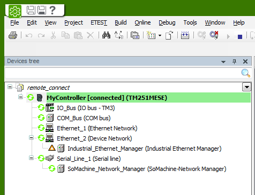Click the browse/list window toolbar icon
The width and height of the screenshot is (255, 195).
(135, 35)
